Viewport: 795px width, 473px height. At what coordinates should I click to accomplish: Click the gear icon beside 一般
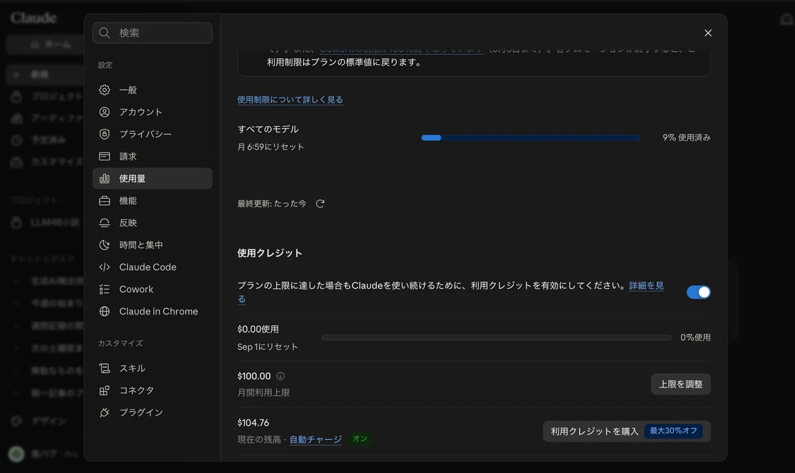pyautogui.click(x=105, y=90)
